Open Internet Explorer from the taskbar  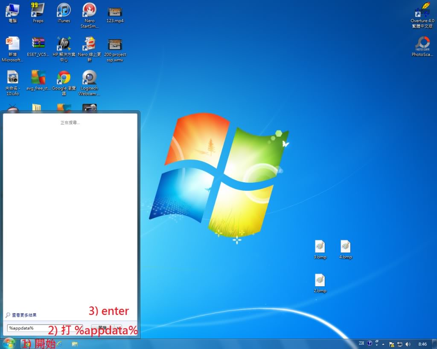(59, 344)
